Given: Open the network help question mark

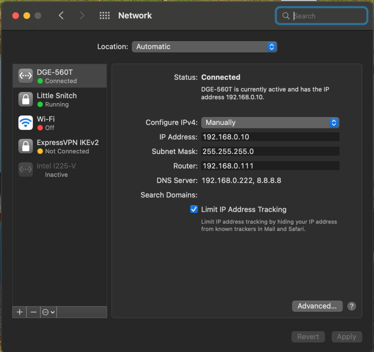Looking at the screenshot, I should tap(352, 306).
